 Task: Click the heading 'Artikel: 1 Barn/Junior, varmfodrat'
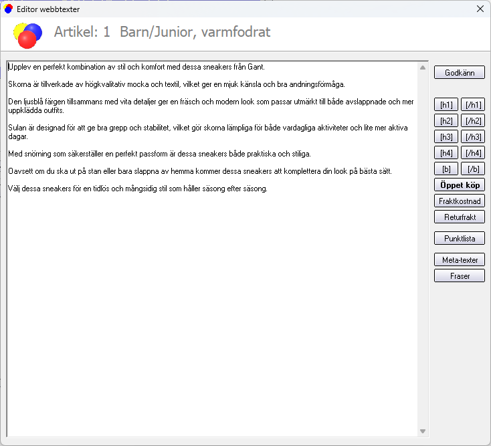162,32
